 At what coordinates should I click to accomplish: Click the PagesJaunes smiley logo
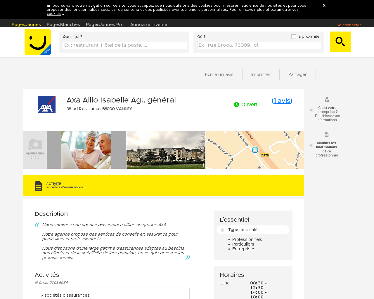click(38, 42)
